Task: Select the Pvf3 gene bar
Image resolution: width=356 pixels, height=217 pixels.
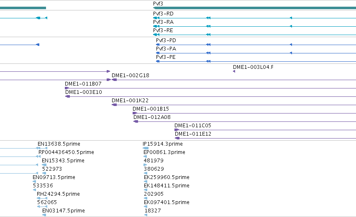Action: click(254, 8)
